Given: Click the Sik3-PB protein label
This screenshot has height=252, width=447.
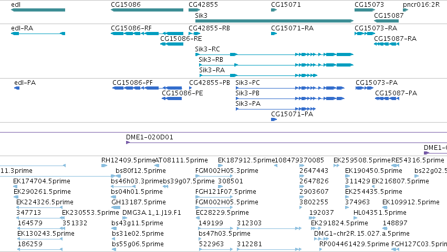Looking at the screenshot, I should coord(247,93).
